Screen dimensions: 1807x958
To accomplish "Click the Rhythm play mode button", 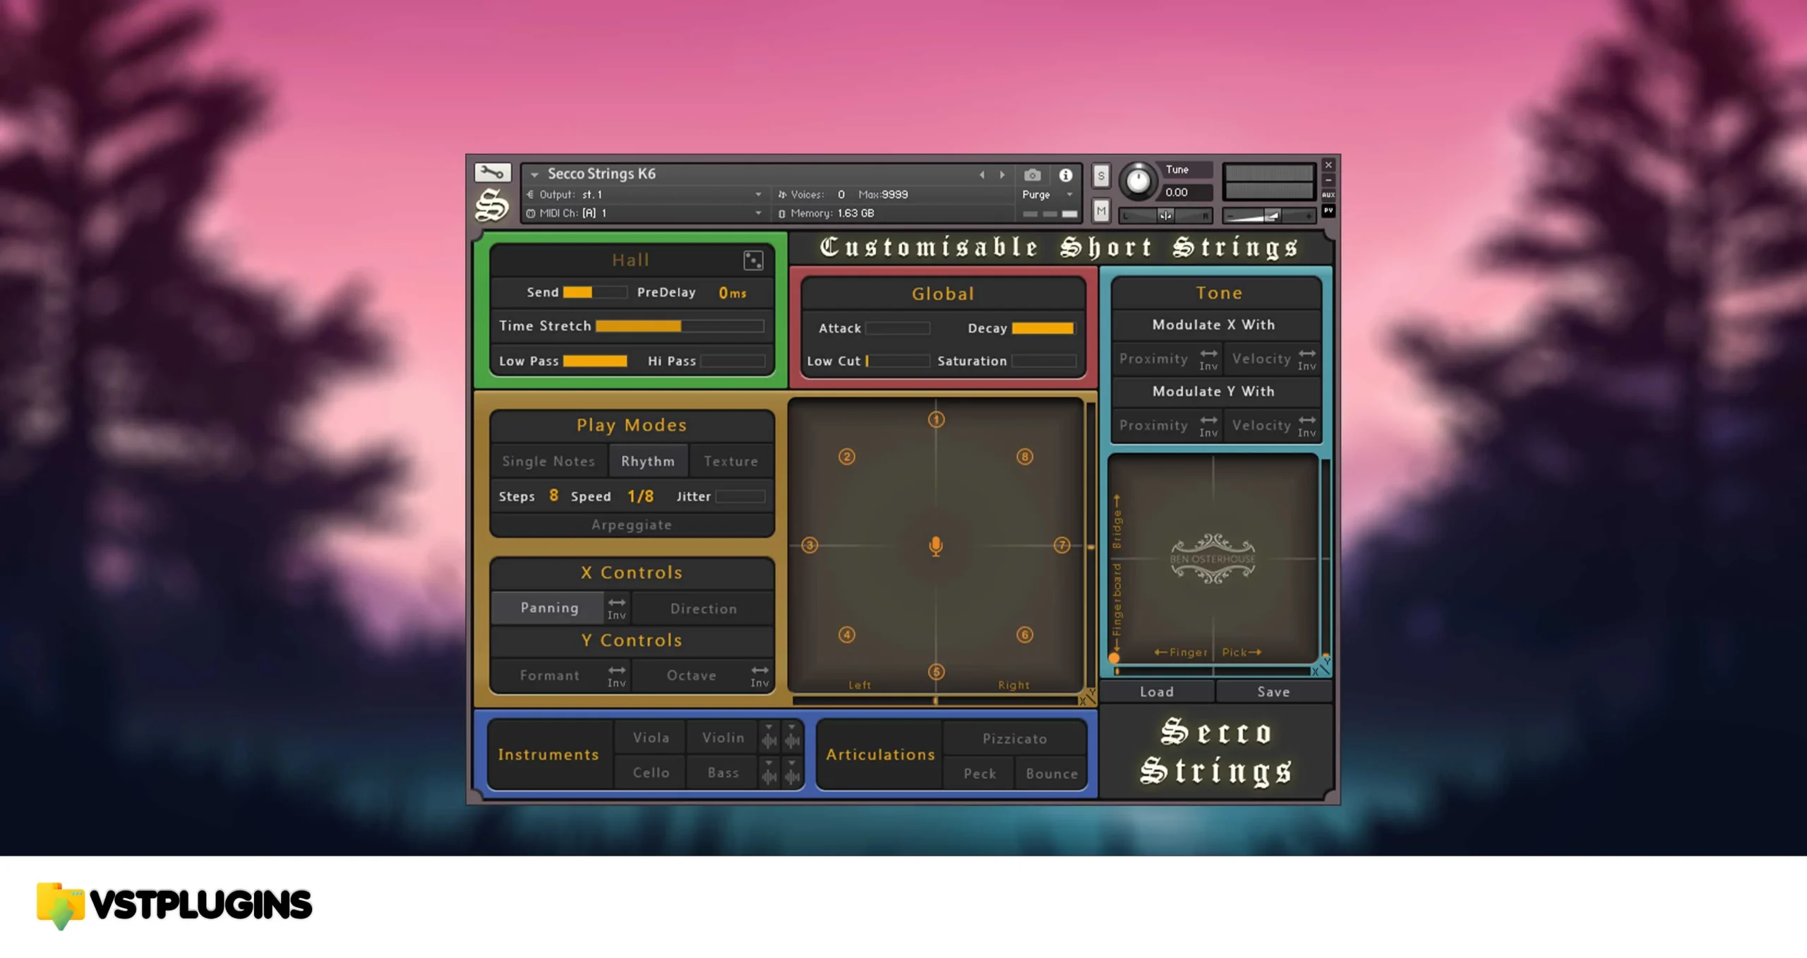I will pyautogui.click(x=647, y=460).
